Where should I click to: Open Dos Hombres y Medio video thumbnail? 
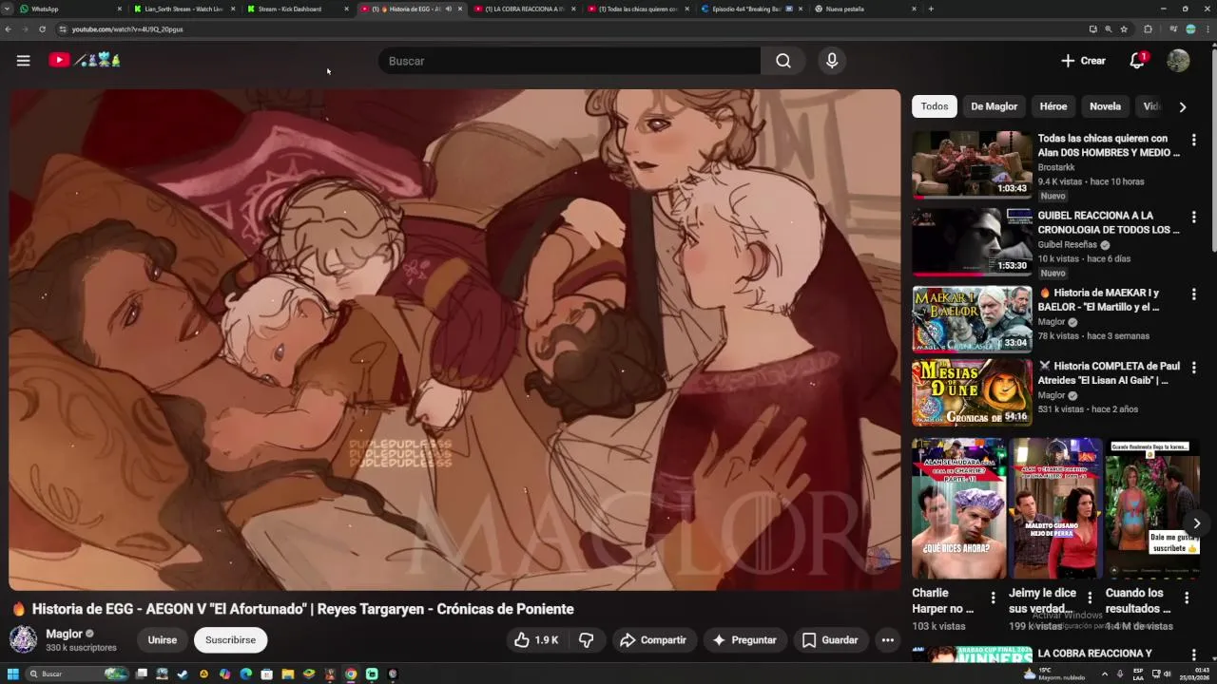click(x=972, y=164)
